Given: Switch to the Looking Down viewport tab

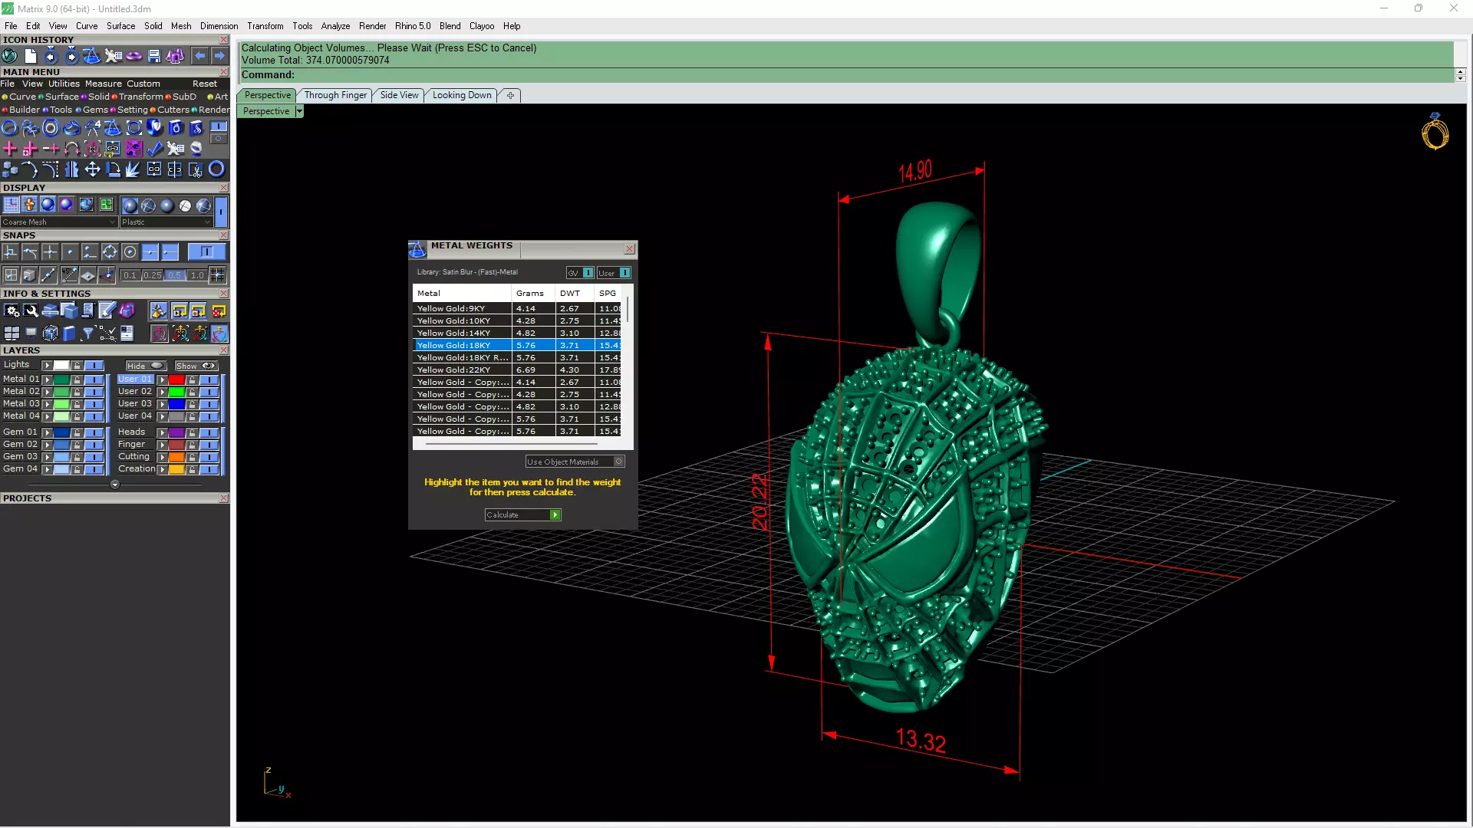Looking at the screenshot, I should click(462, 95).
